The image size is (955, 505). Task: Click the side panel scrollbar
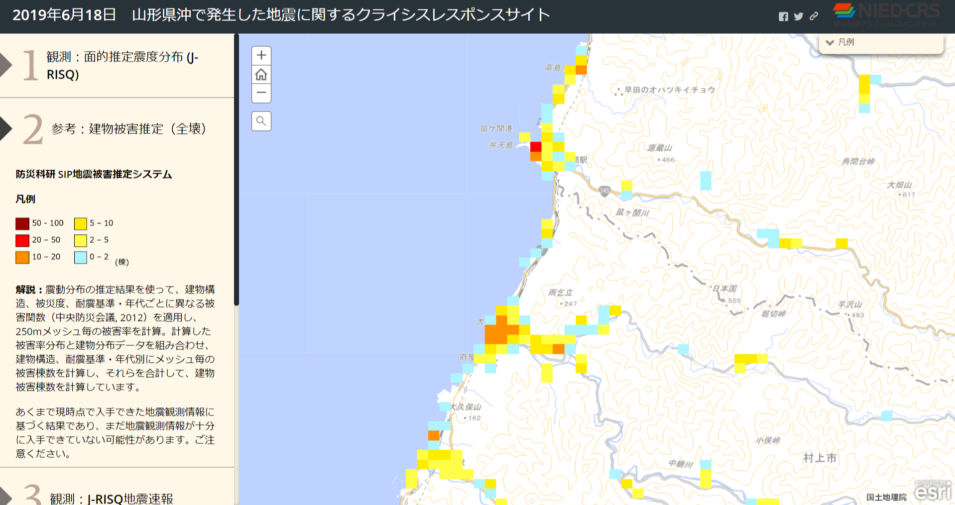pyautogui.click(x=237, y=170)
